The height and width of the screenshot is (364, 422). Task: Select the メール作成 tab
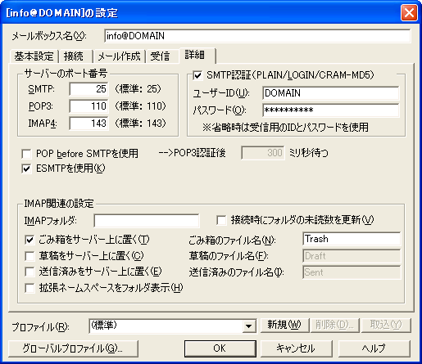coord(119,56)
